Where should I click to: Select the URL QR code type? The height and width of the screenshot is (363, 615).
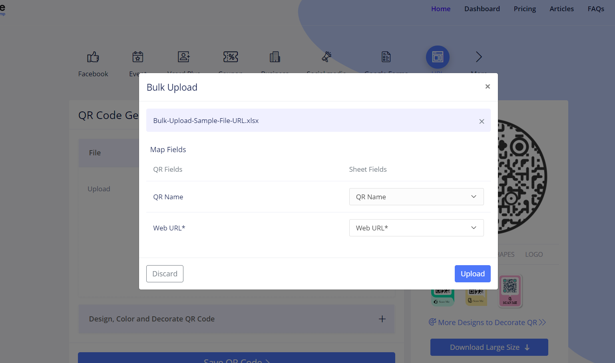click(438, 57)
